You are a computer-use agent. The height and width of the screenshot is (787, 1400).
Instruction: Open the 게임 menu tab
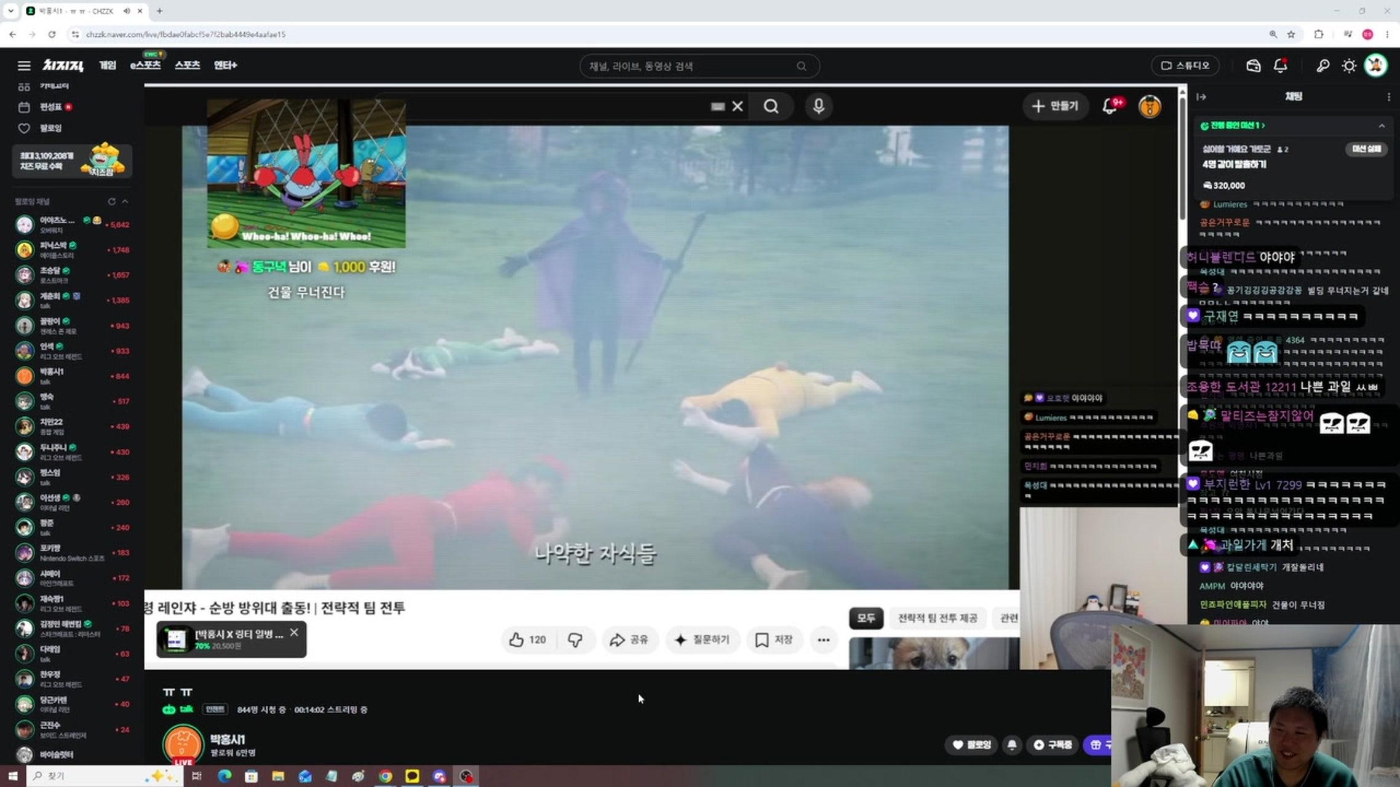[108, 65]
